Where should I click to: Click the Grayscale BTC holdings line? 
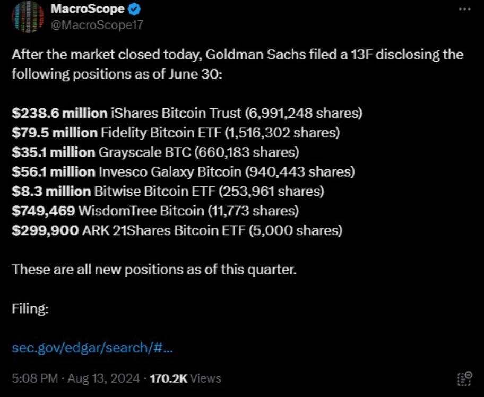[155, 152]
